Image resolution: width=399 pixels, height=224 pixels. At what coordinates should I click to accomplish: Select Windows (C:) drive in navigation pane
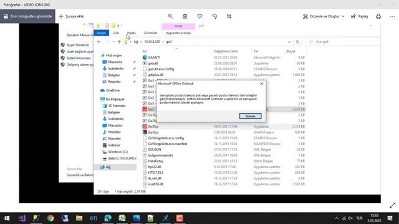click(x=118, y=152)
